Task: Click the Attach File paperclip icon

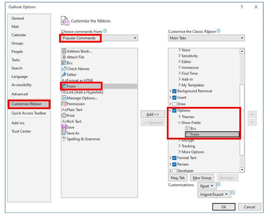Action: (x=64, y=57)
